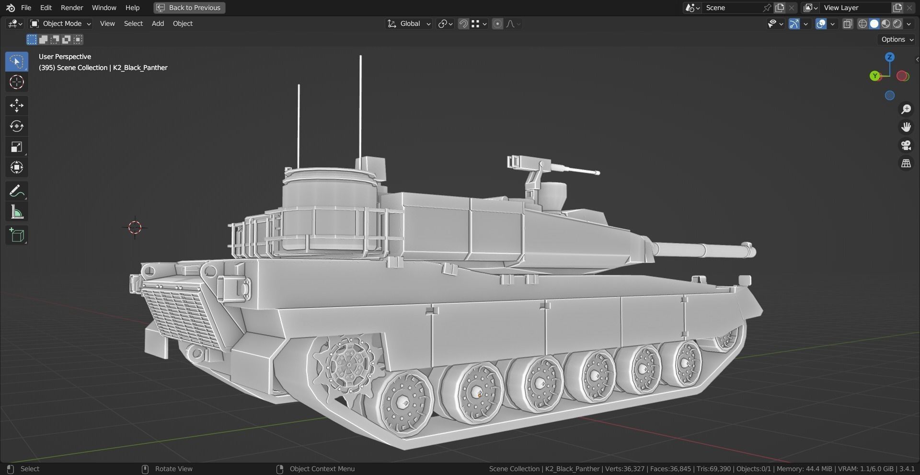
Task: Open the Global transform orientation dropdown
Action: point(408,23)
